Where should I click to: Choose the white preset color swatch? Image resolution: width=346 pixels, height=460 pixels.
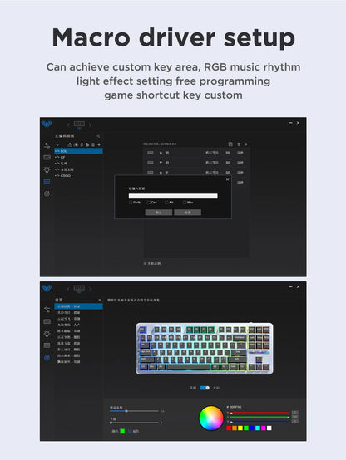(269, 428)
